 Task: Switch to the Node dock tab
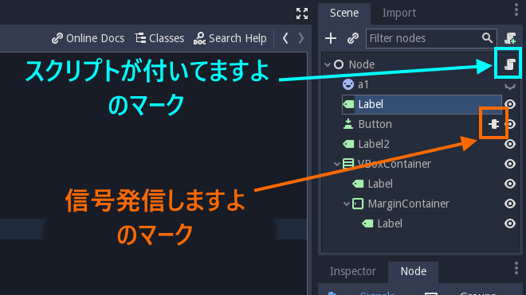414,271
